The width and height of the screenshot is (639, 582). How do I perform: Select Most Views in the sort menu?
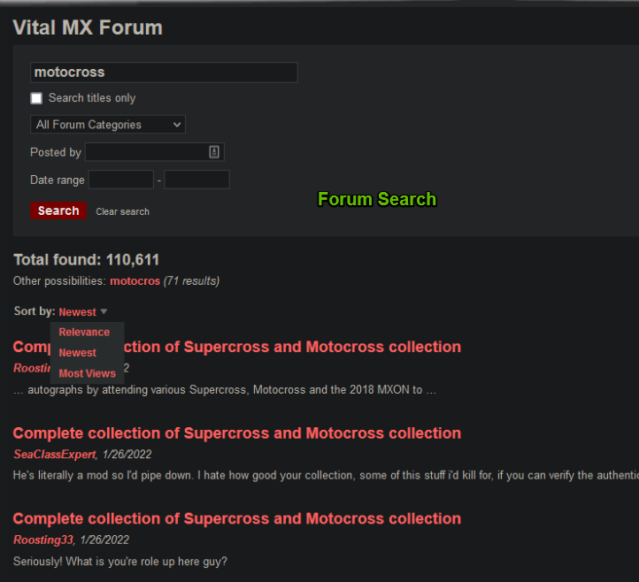88,373
